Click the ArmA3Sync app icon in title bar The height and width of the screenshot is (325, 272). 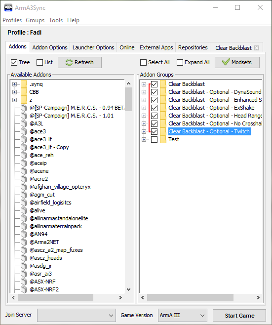tap(8, 8)
